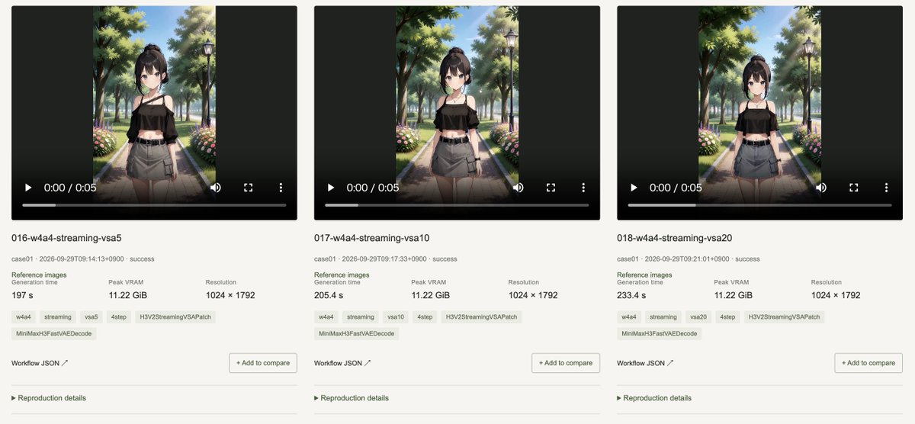
Task: Click the 4step tag in the 018-w4a4-streaming-vsa20 card
Action: (x=727, y=316)
